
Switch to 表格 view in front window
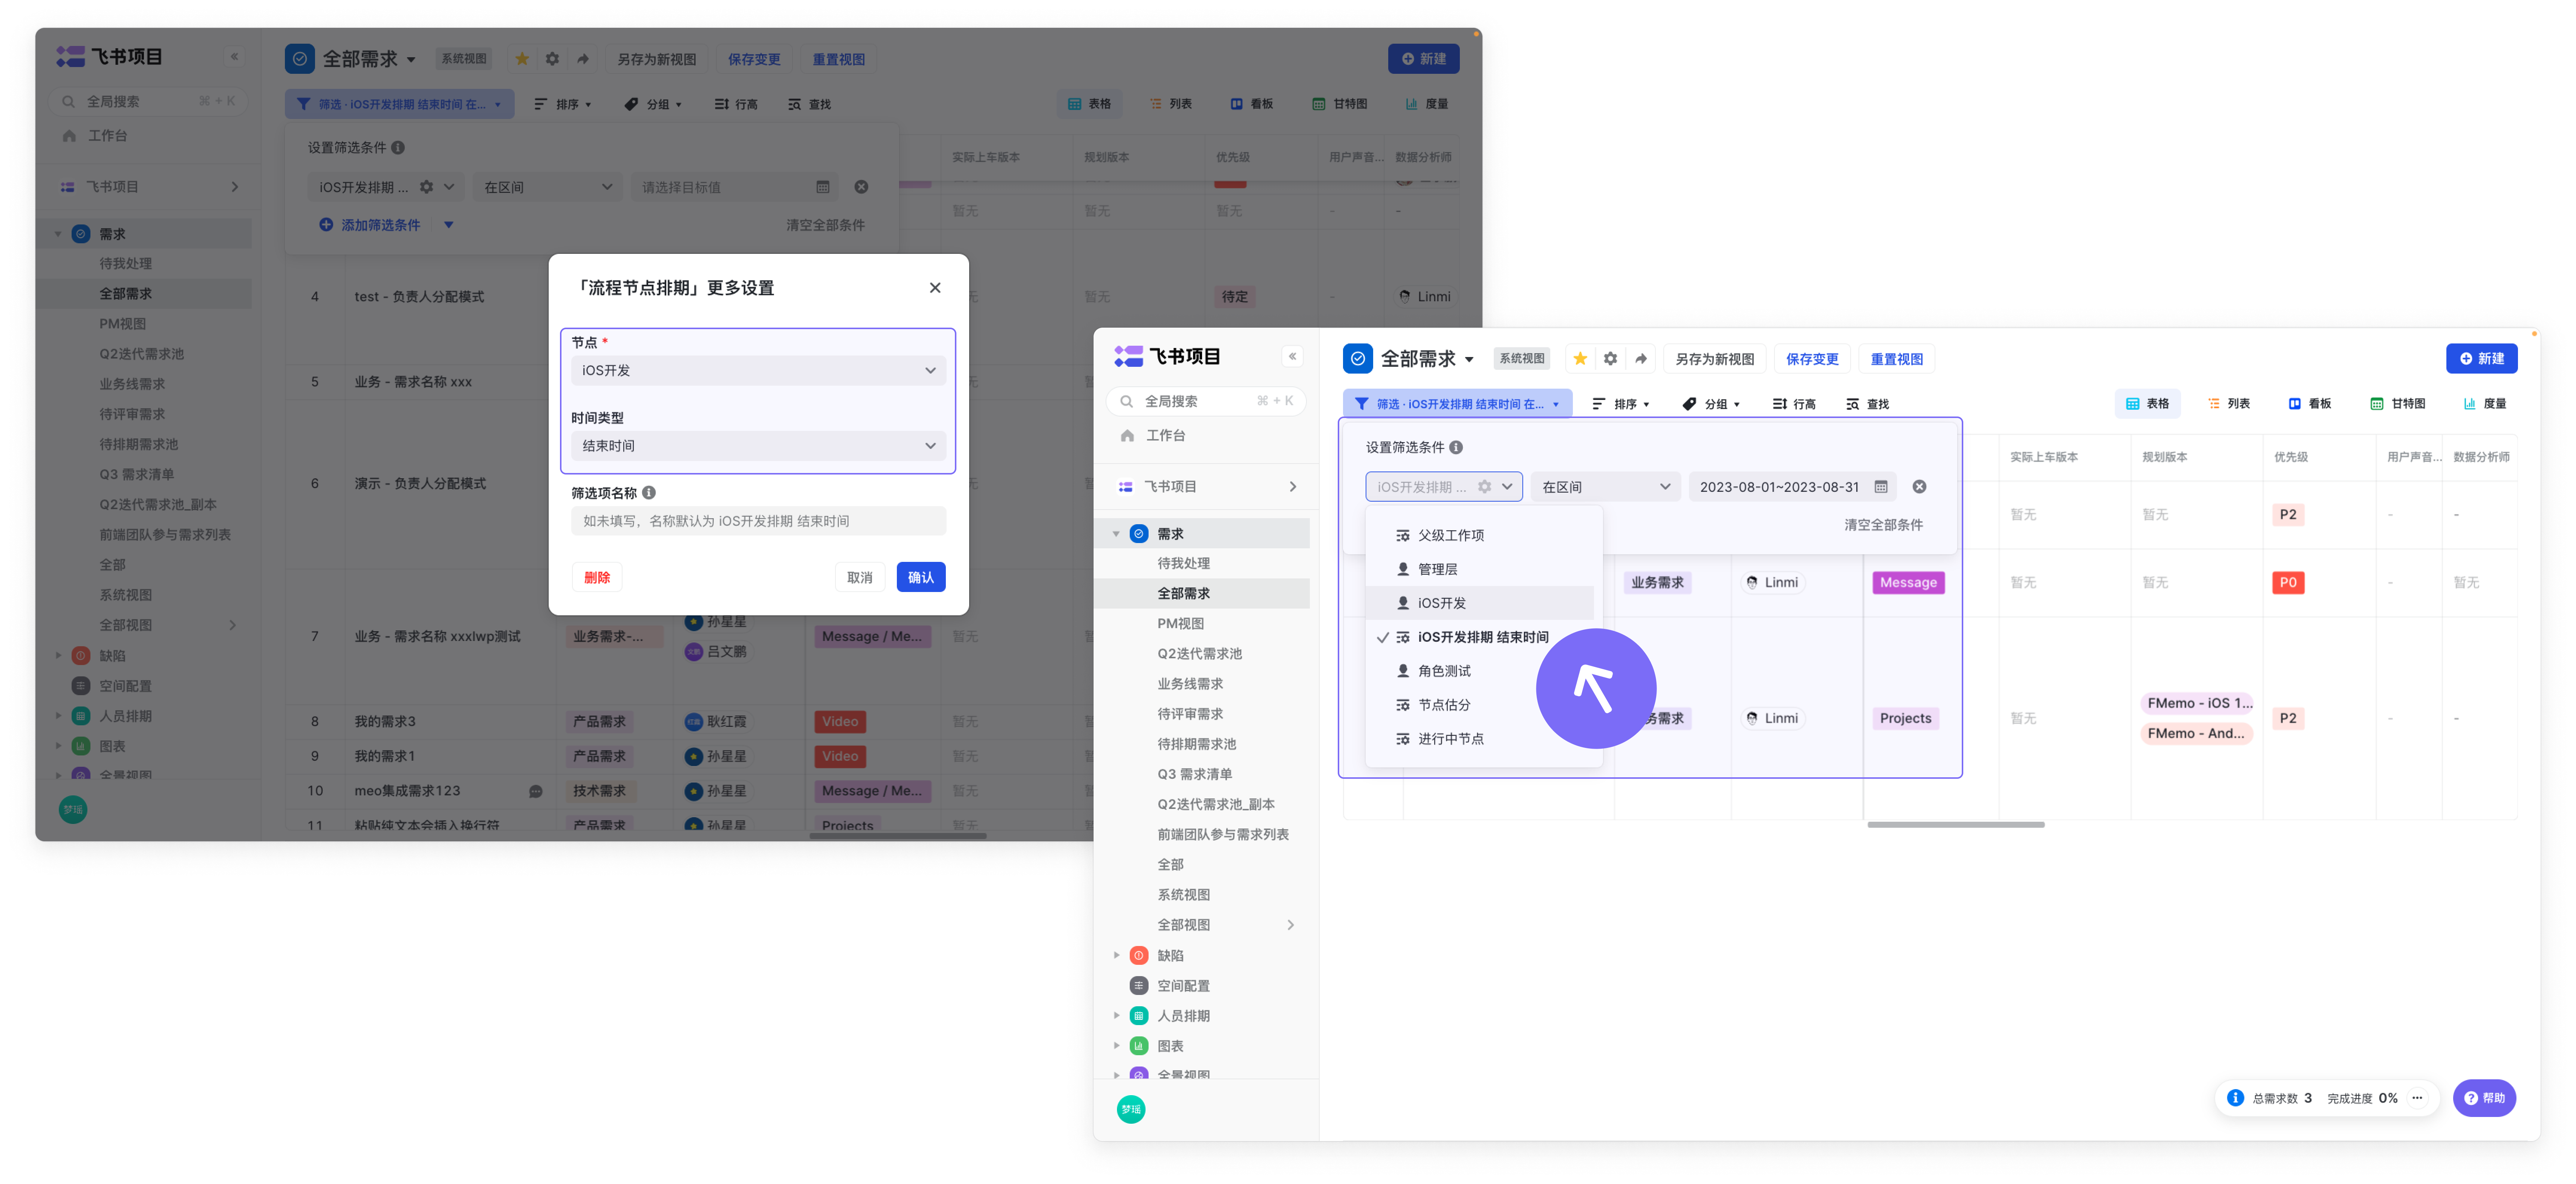(x=2147, y=404)
